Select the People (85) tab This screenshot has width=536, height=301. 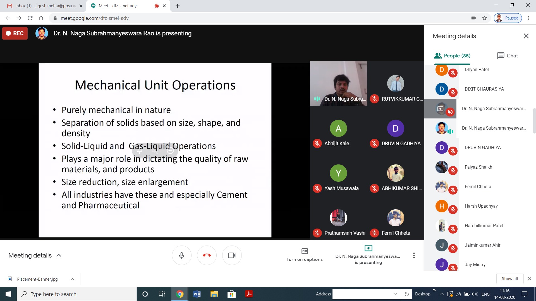click(x=452, y=55)
